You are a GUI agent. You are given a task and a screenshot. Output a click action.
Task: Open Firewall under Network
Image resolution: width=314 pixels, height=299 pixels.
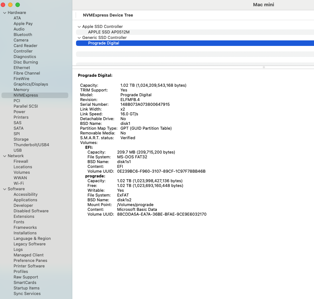click(21, 161)
